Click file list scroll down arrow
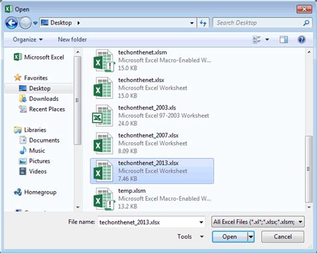The width and height of the screenshot is (317, 253). (x=309, y=207)
